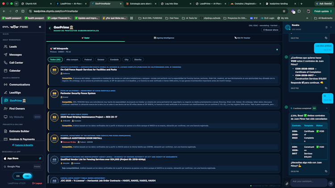Send the assistant message
The image size is (335, 188).
331,183
